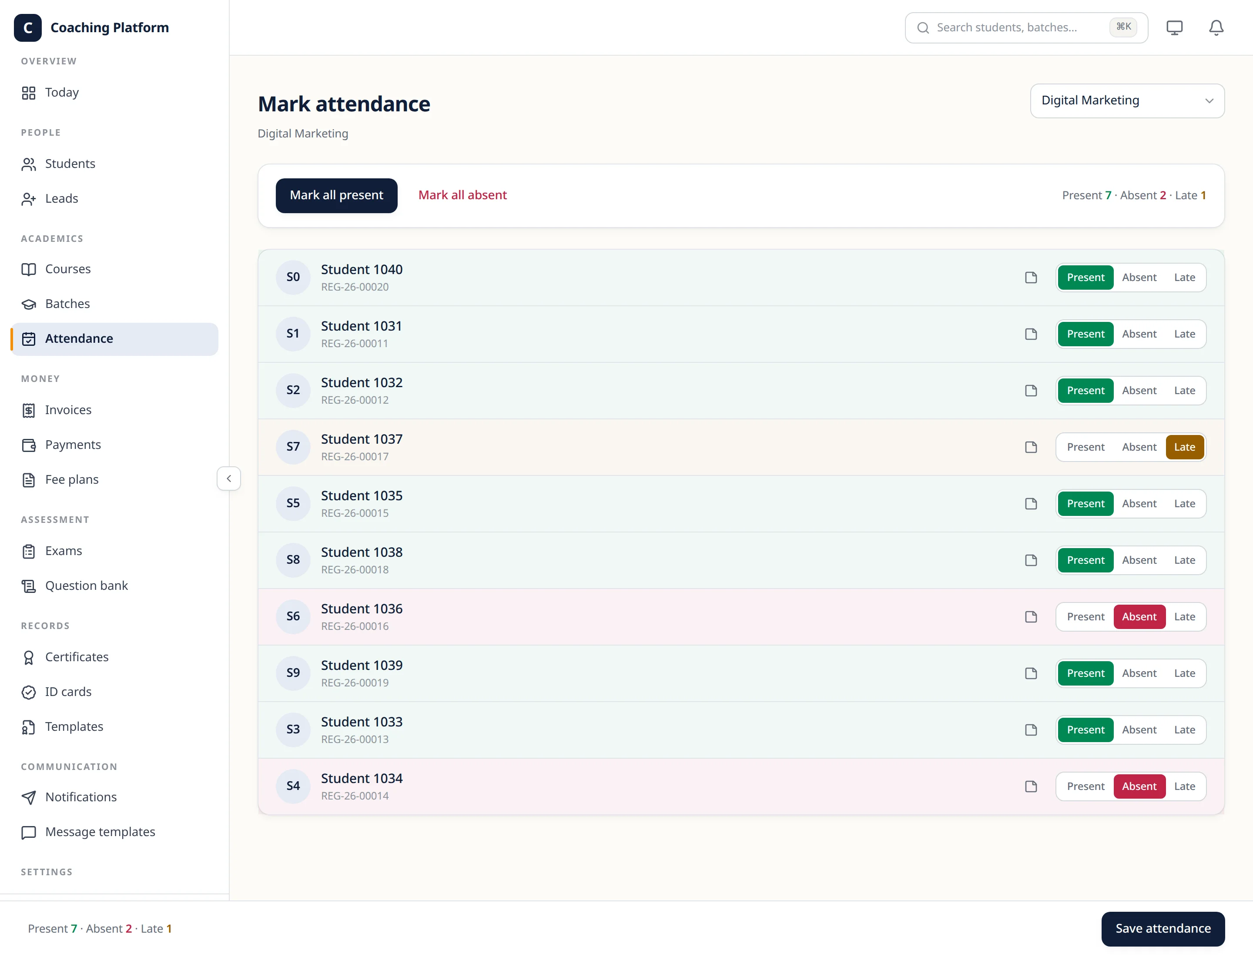Mark Student 1040 as Absent
Screen dimensions: 1253x957
[x=1139, y=278]
